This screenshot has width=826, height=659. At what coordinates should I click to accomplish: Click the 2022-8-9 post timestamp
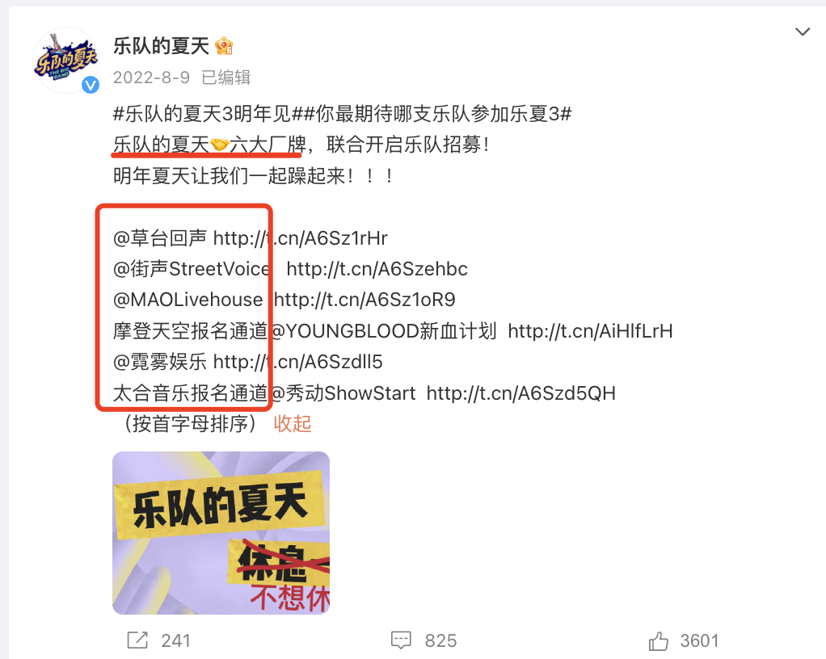pos(152,78)
